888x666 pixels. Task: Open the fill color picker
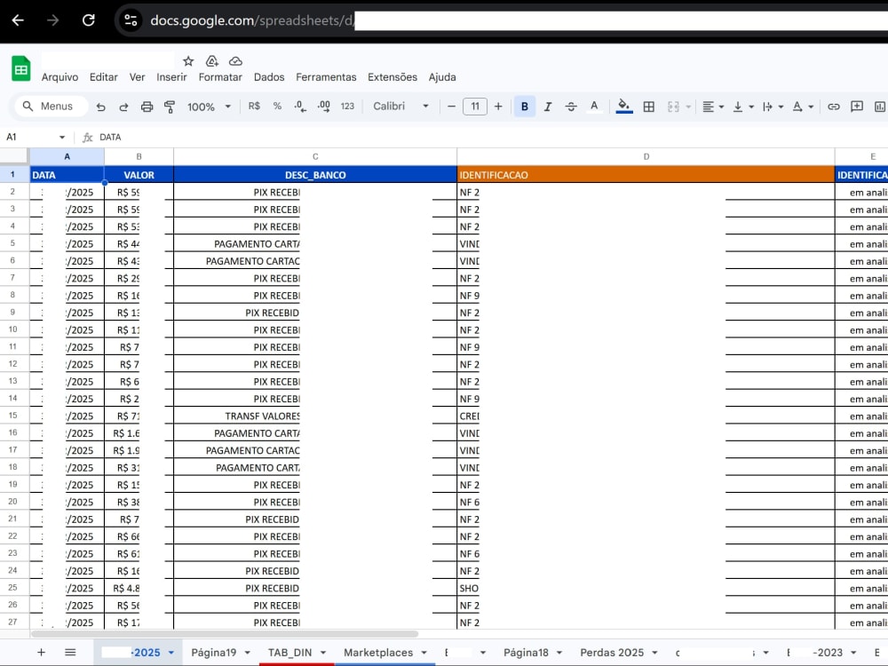(624, 107)
